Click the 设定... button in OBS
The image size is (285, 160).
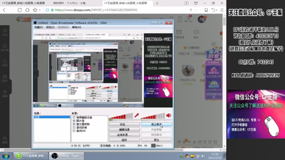[124, 124]
